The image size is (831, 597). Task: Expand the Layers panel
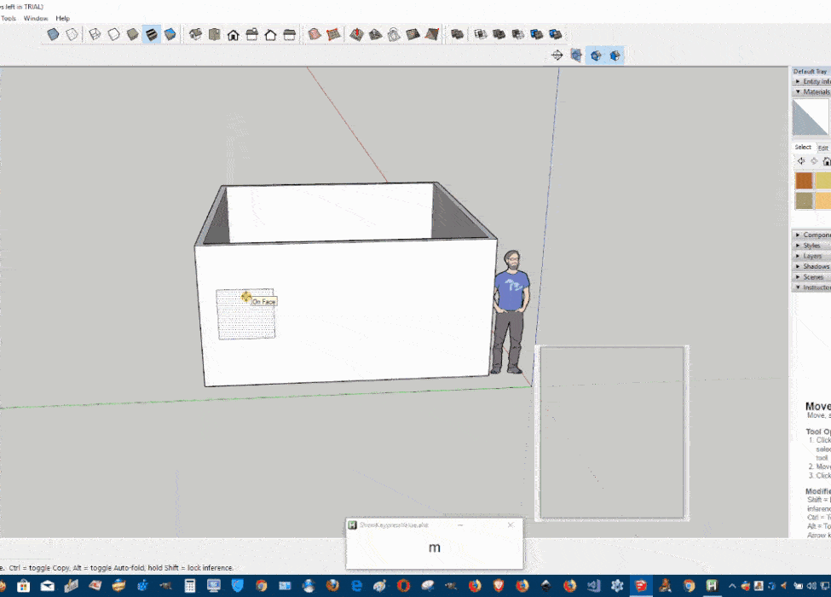(x=811, y=256)
